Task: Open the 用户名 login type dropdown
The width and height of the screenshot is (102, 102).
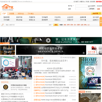Action: point(71,6)
